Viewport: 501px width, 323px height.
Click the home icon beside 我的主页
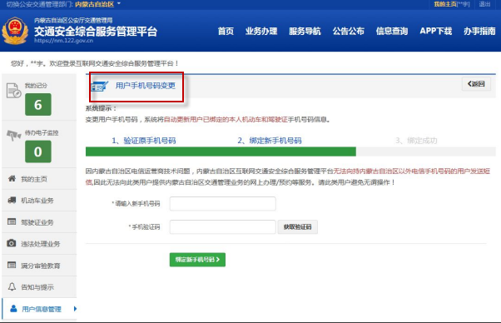12,178
